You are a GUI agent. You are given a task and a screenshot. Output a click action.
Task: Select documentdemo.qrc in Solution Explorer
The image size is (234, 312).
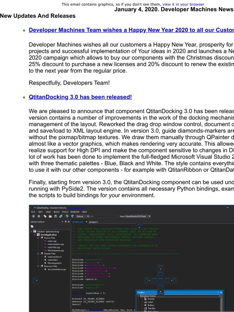coord(57,269)
